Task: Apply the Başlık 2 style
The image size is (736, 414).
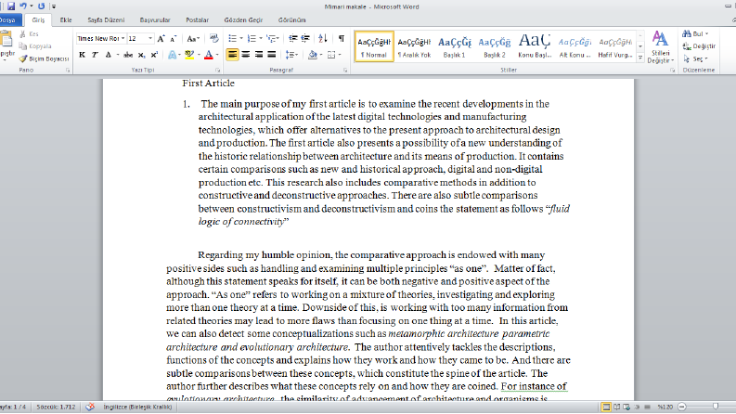Action: [495, 46]
